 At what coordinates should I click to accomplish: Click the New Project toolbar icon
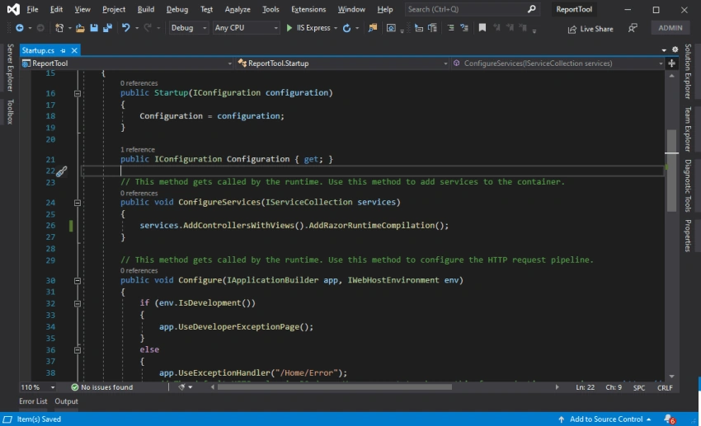[x=59, y=28]
